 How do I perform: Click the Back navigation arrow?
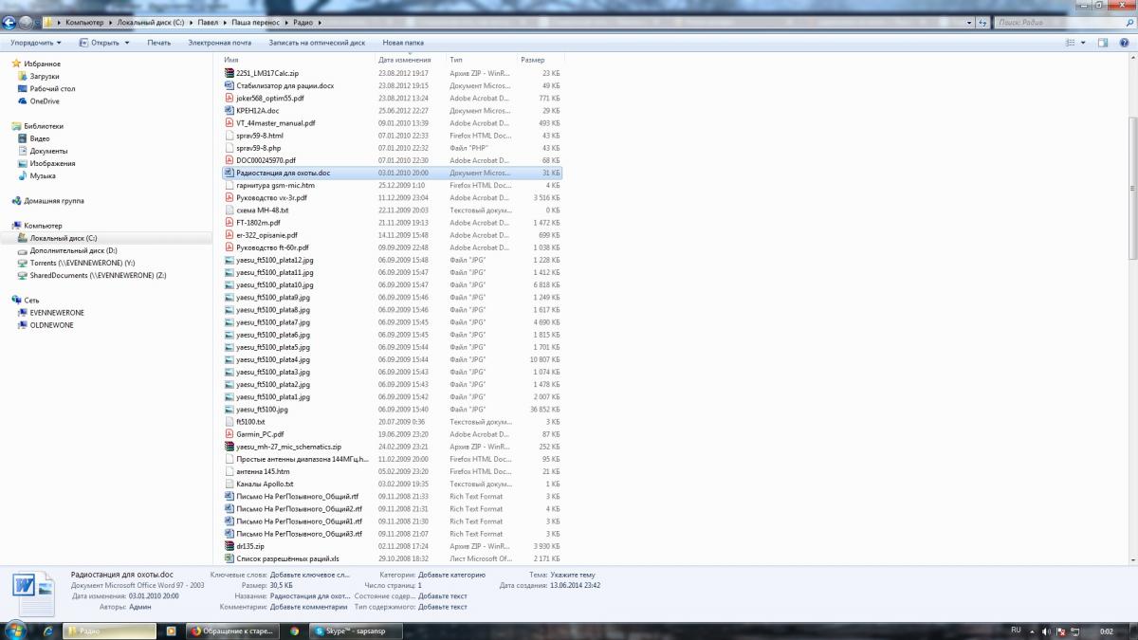click(x=9, y=22)
